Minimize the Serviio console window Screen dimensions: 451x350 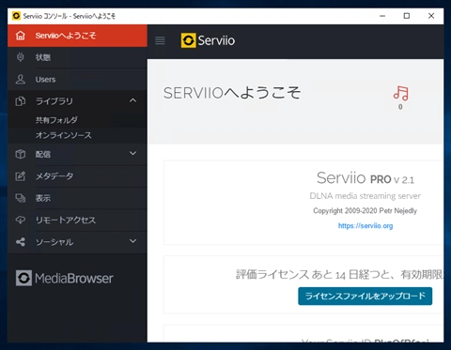pos(382,16)
